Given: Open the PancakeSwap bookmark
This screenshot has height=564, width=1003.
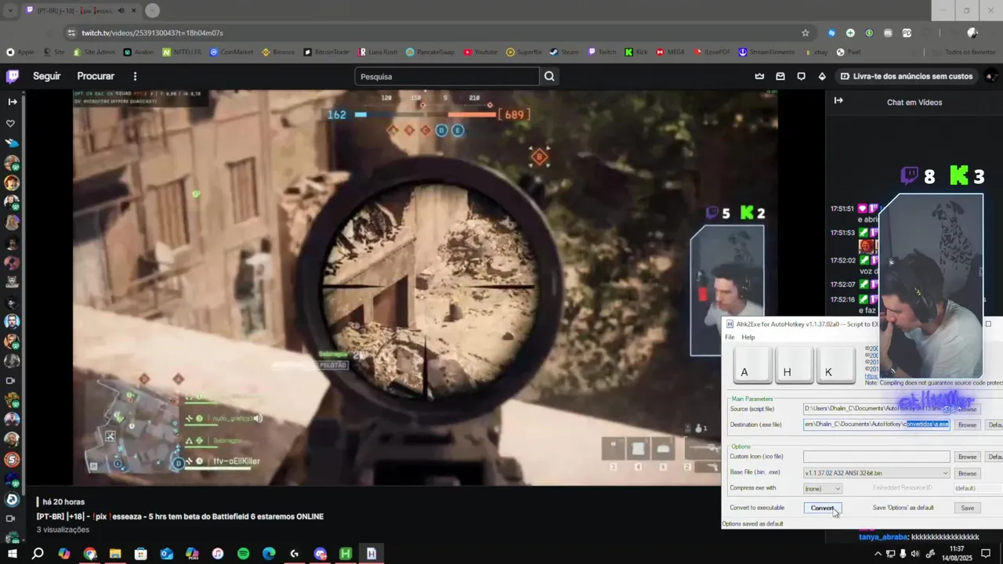Looking at the screenshot, I should point(430,52).
